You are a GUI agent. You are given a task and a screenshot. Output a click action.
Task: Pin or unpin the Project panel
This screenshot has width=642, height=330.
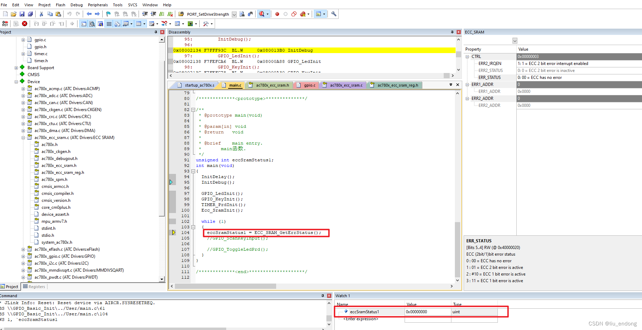pyautogui.click(x=156, y=32)
